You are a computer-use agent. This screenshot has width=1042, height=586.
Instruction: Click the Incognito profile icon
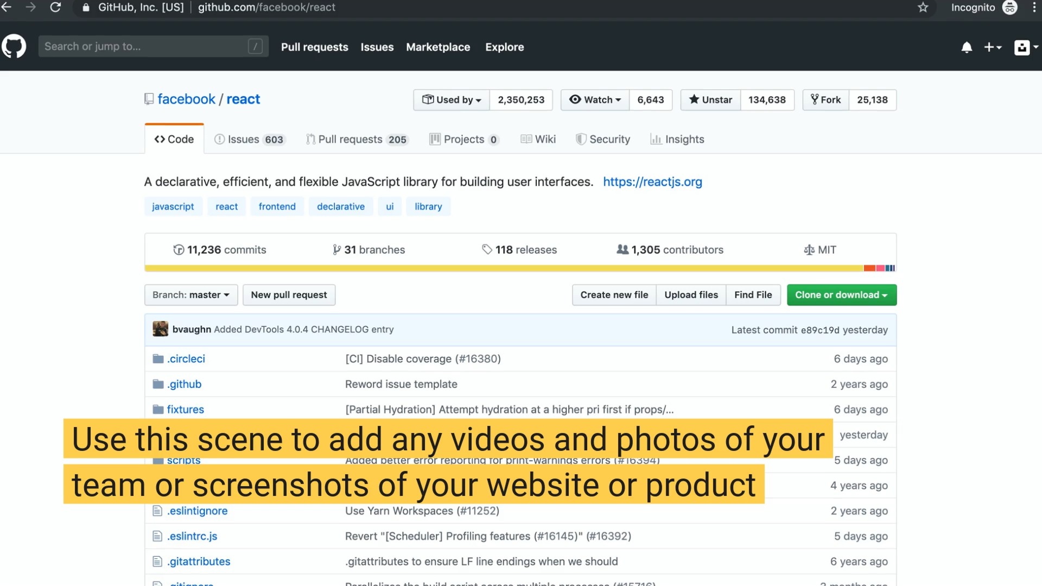click(1010, 8)
